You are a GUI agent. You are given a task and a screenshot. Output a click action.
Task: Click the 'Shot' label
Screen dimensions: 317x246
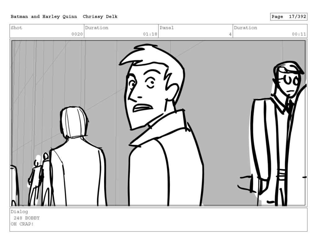16,28
